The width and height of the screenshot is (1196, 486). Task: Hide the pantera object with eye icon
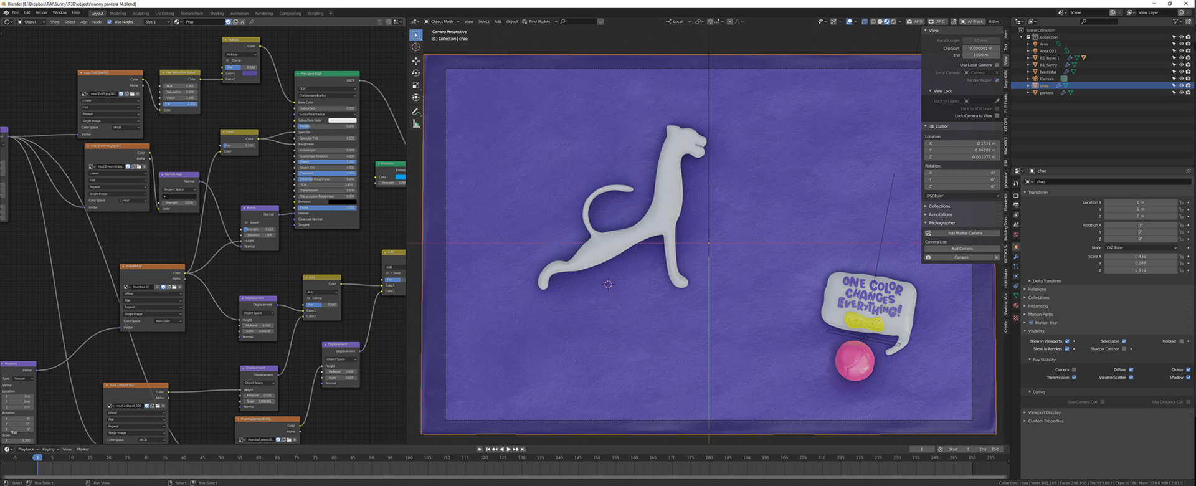click(1181, 92)
